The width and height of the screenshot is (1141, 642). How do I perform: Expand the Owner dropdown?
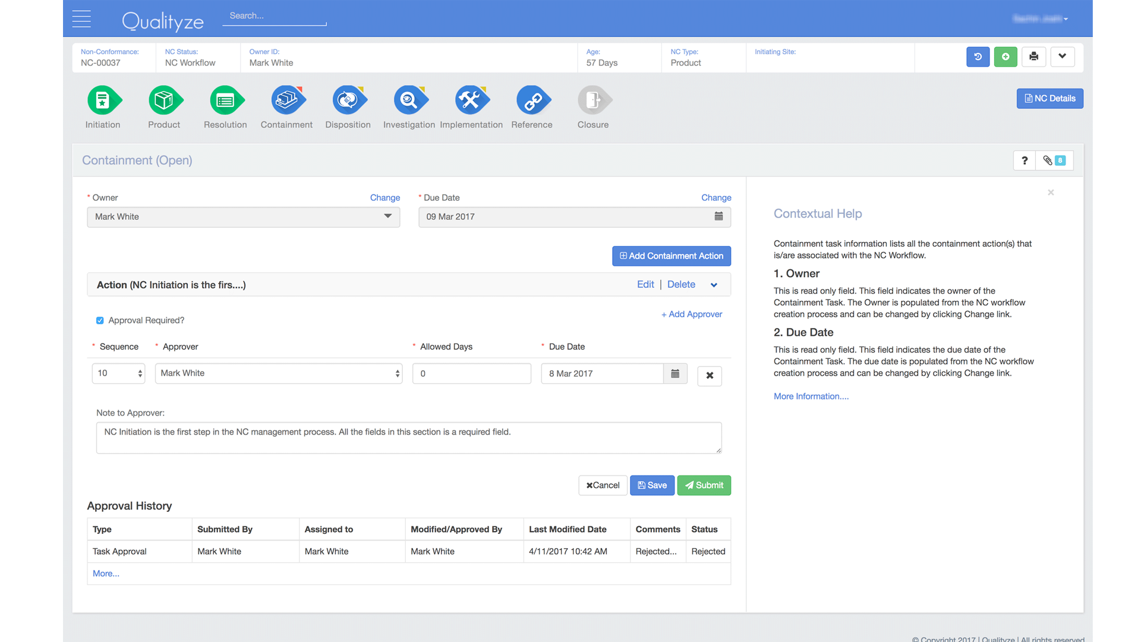[387, 216]
